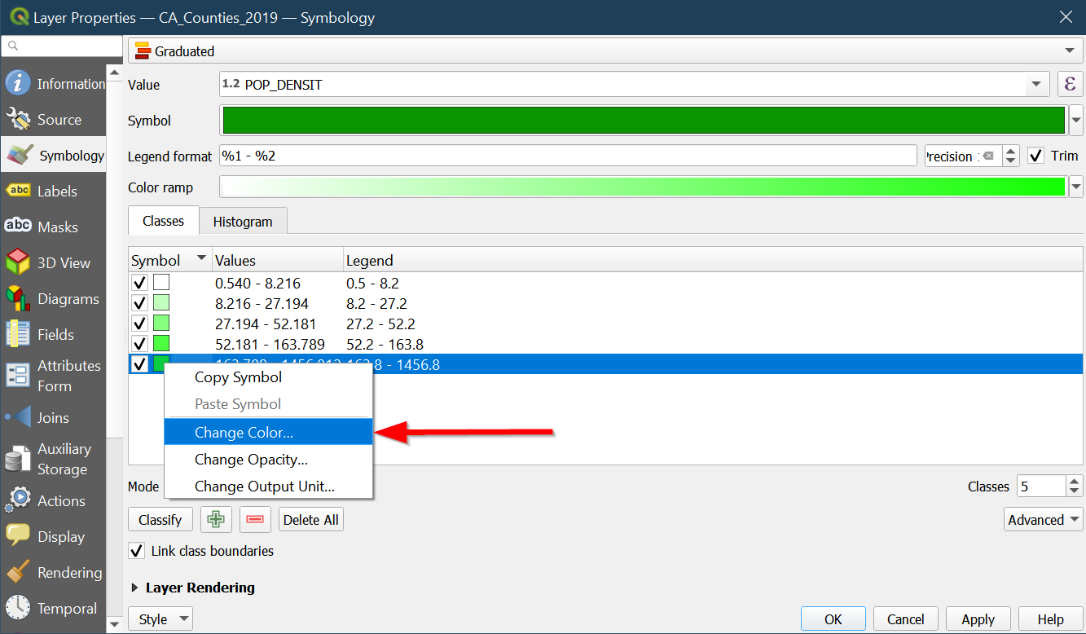Viewport: 1086px width, 634px height.
Task: Open the Diagrams sidebar section
Action: [x=18, y=299]
